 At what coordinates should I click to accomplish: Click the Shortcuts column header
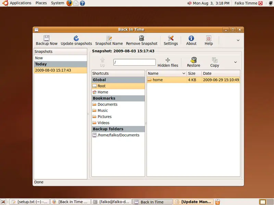[118, 73]
